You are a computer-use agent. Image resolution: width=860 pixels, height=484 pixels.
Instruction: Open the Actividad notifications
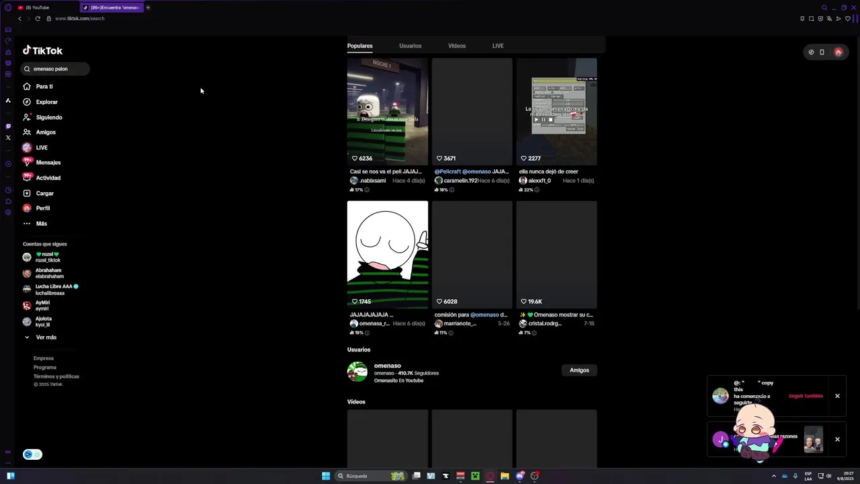[x=42, y=177]
